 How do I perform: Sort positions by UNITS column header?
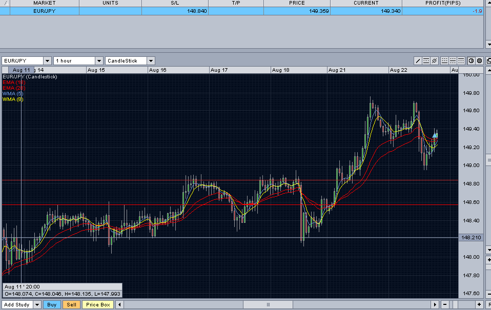[111, 3]
